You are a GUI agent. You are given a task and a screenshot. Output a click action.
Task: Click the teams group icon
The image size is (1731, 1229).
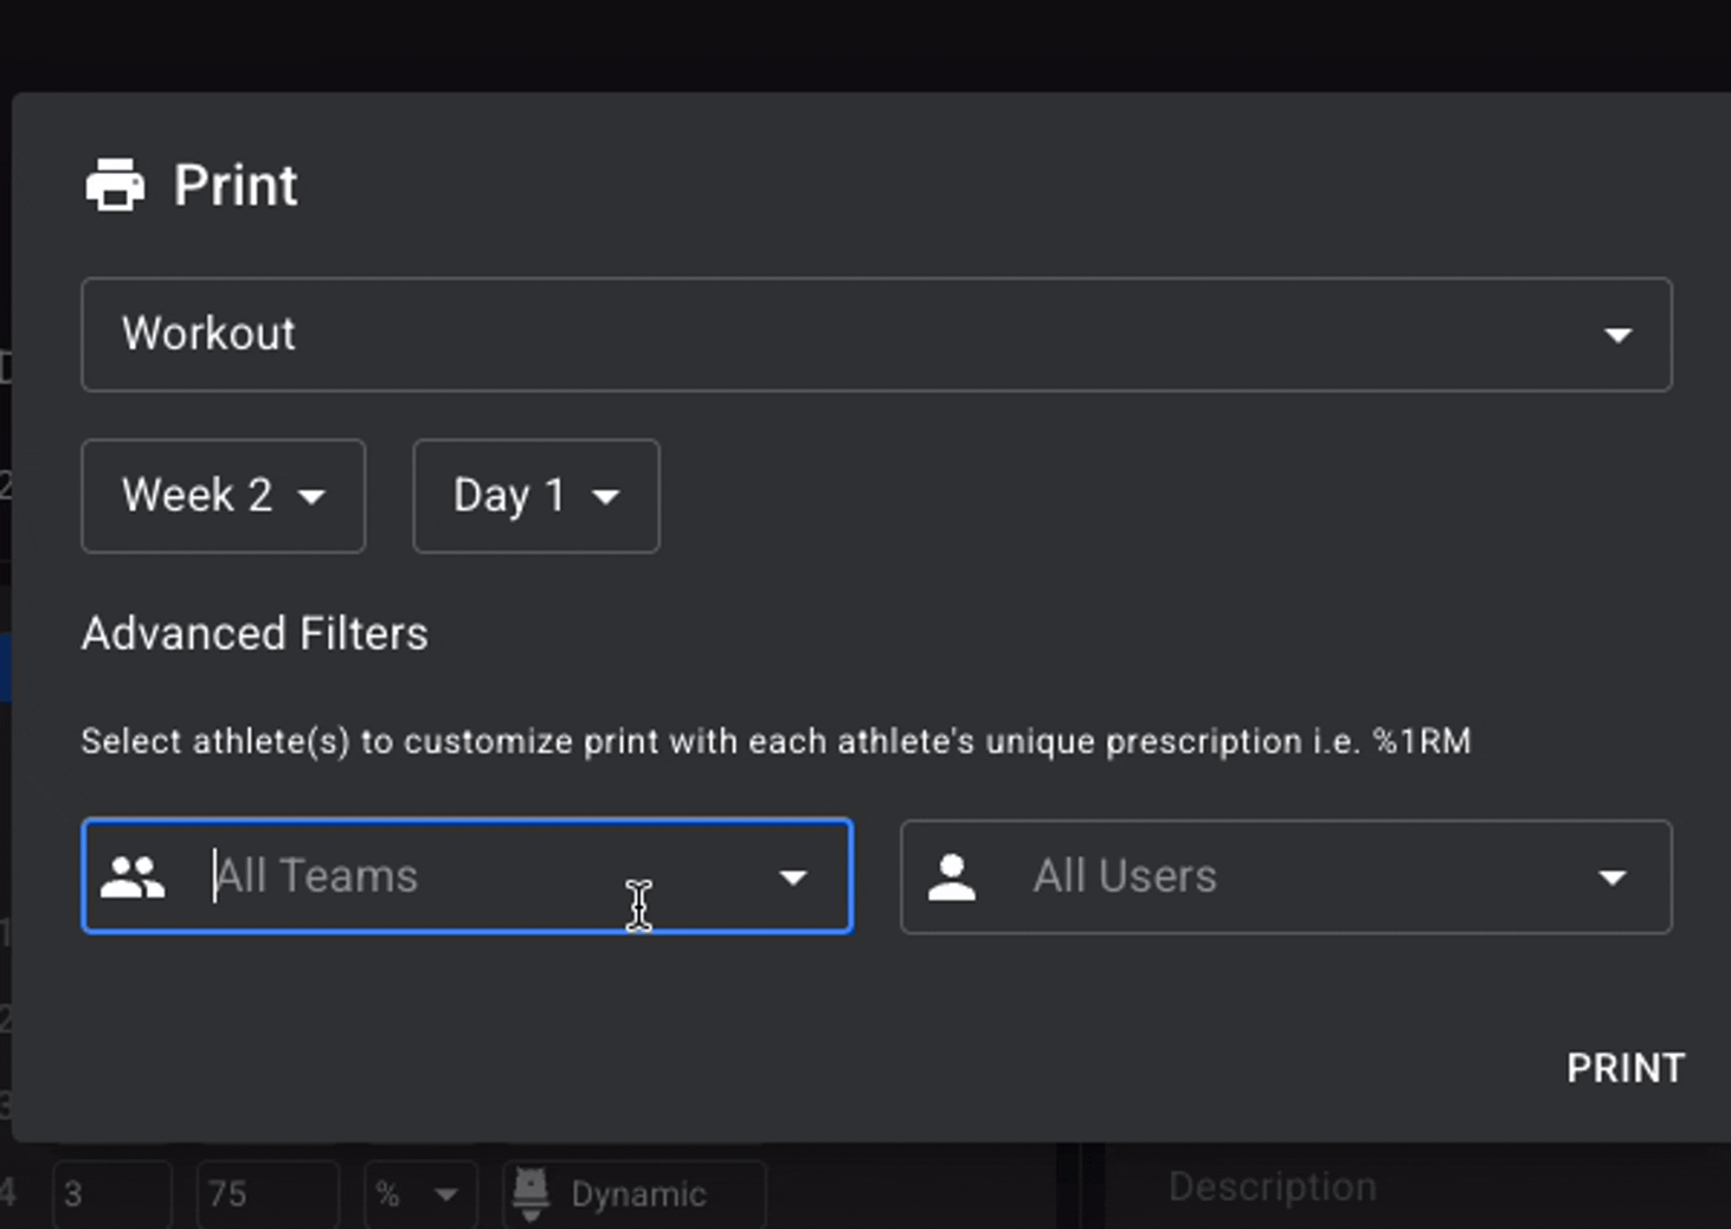click(x=132, y=877)
